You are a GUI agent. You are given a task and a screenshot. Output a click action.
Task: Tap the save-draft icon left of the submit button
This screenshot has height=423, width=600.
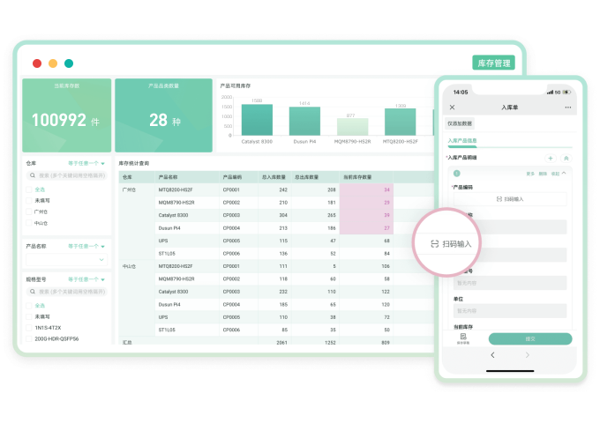click(462, 338)
